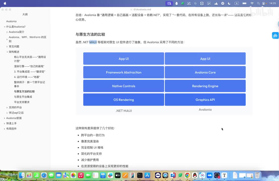Click the 减少维护费用 bullet
Image resolution: width=279 pixels, height=181 pixels.
(x=90, y=160)
